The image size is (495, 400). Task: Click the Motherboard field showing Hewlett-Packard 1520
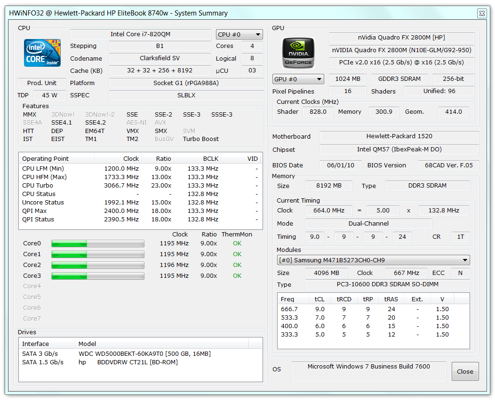coord(399,136)
